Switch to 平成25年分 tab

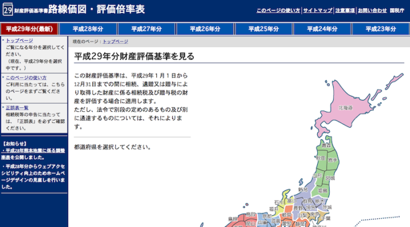click(x=264, y=29)
